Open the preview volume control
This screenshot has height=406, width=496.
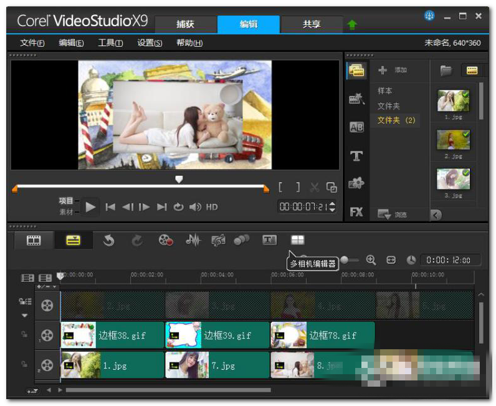pyautogui.click(x=195, y=207)
